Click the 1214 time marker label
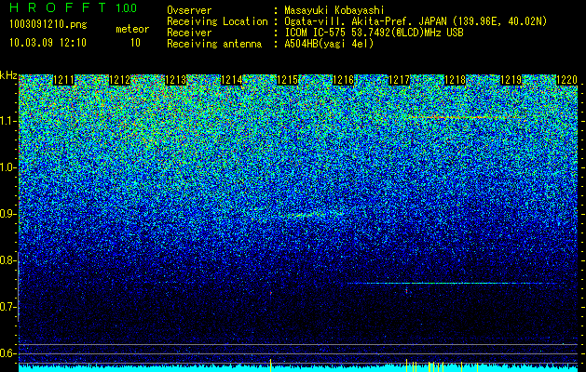The height and width of the screenshot is (372, 586). point(232,80)
